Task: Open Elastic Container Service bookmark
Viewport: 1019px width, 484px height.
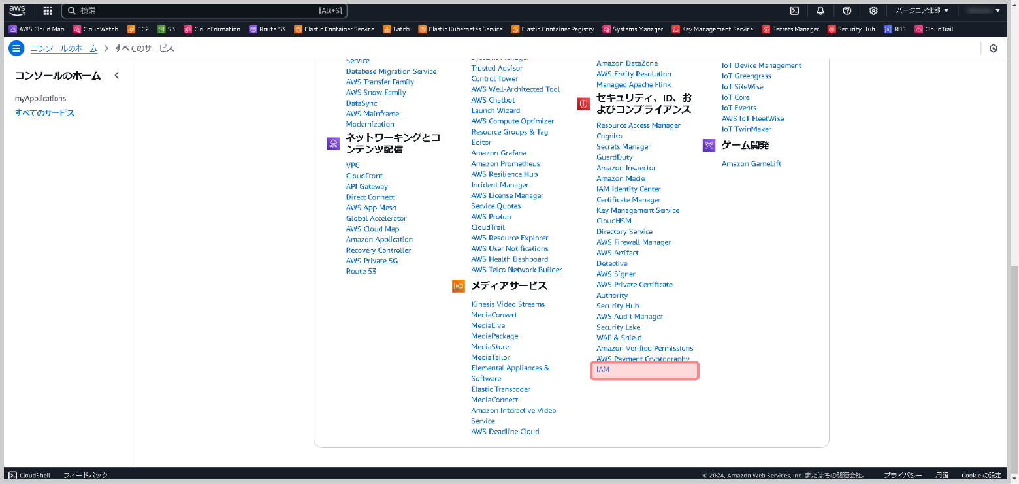Action: (x=334, y=29)
